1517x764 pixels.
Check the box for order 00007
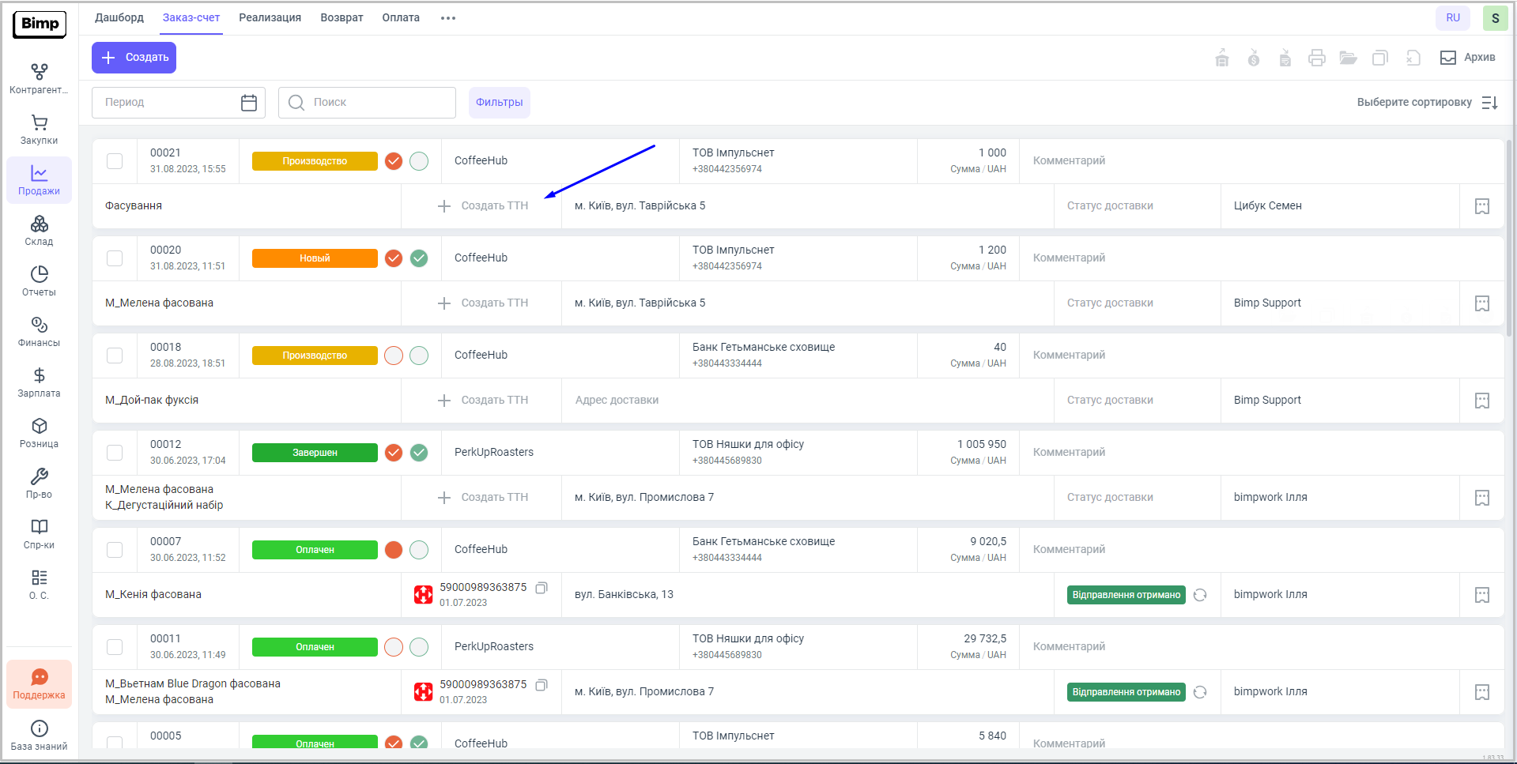pos(115,550)
